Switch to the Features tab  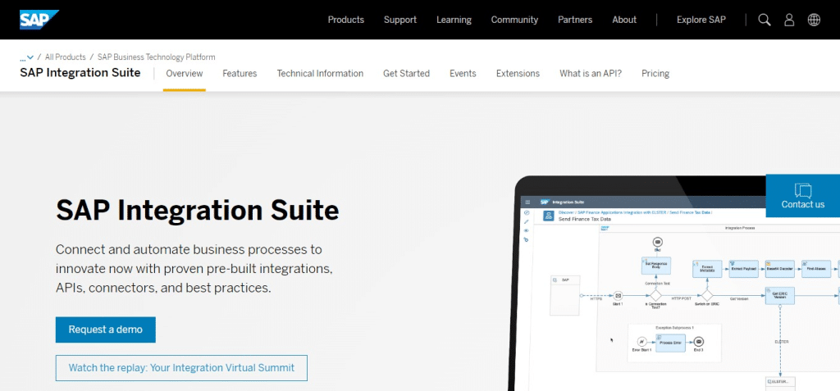[x=240, y=74]
